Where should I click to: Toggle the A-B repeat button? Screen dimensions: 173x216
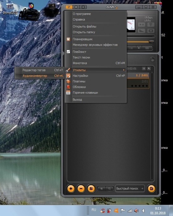(x=142, y=25)
